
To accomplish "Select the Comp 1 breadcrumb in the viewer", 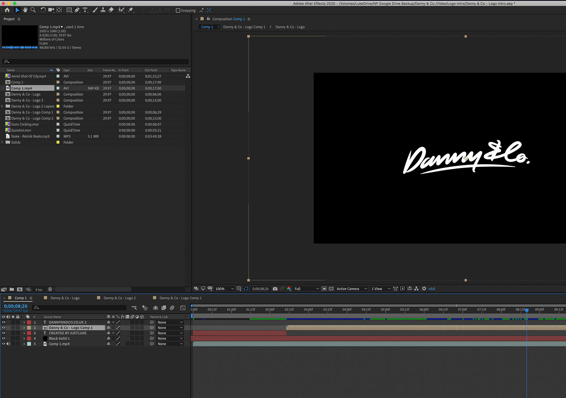I will (207, 27).
